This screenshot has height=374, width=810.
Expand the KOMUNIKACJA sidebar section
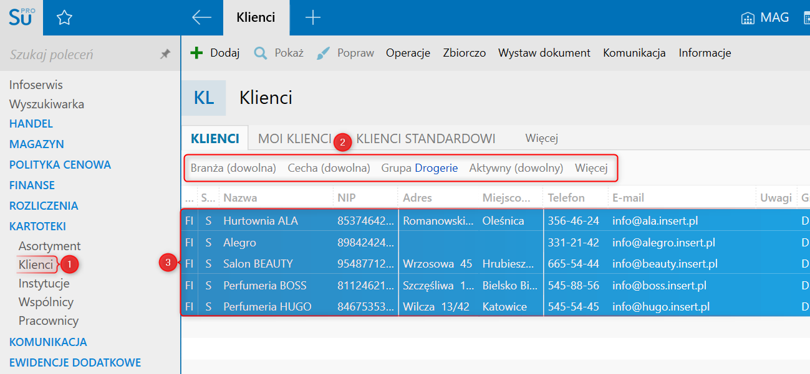(x=48, y=342)
